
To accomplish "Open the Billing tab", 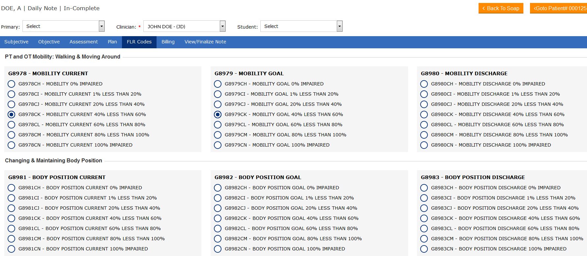I will [168, 42].
